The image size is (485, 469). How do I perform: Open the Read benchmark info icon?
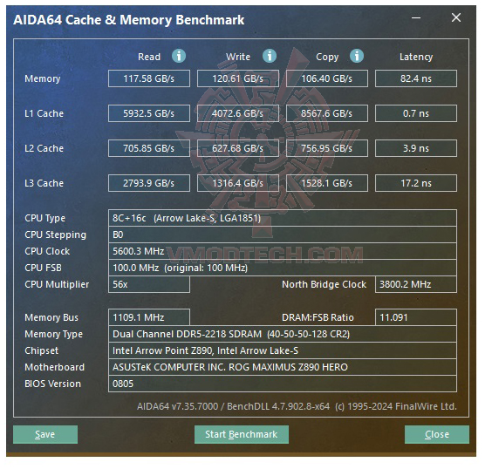click(179, 56)
